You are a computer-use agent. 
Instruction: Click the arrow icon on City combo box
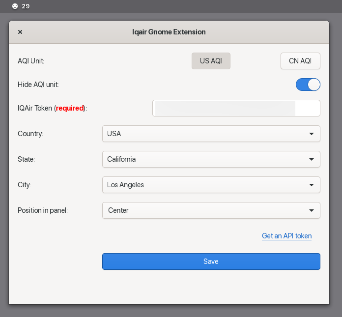tap(312, 185)
